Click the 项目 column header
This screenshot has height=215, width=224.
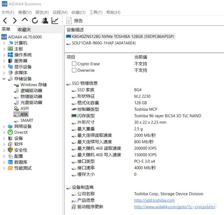pyautogui.click(x=71, y=57)
